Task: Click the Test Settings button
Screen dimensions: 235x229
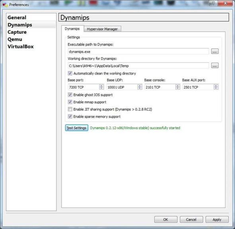Action: pyautogui.click(x=77, y=128)
